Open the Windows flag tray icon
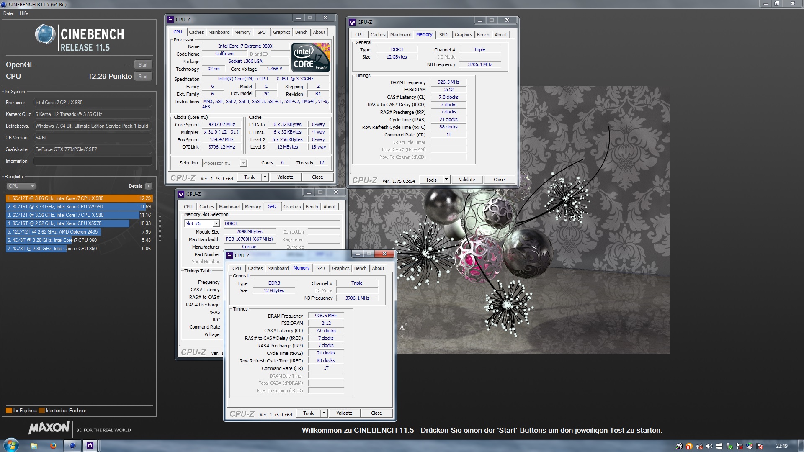This screenshot has width=804, height=452. pos(719,446)
